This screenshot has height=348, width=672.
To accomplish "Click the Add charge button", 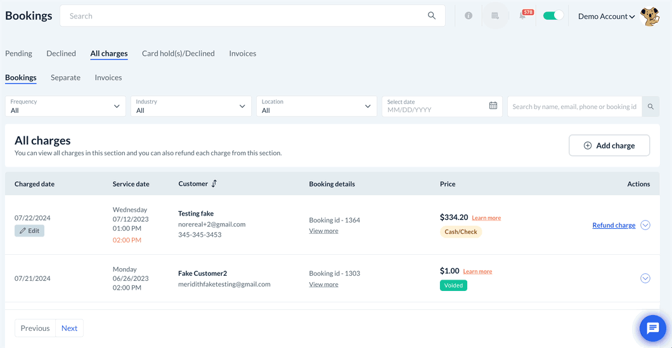I will tap(609, 145).
